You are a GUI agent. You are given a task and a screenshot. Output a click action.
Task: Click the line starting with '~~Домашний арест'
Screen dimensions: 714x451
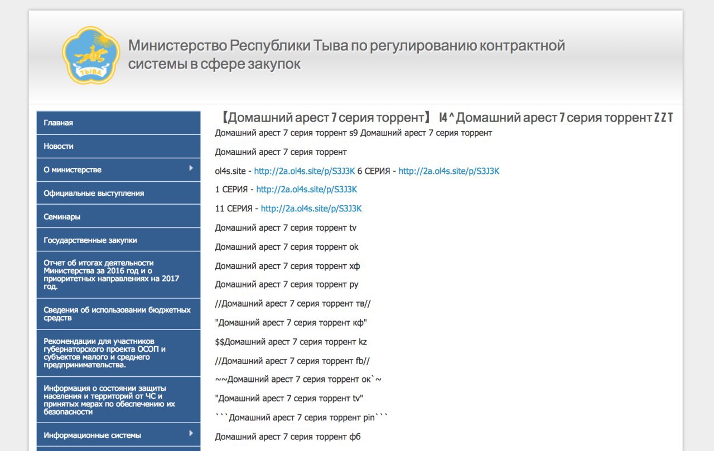298,379
